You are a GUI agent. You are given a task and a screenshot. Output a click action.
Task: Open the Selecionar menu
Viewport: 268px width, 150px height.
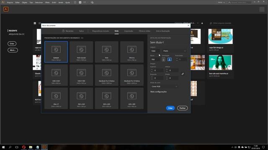click(39, 2)
